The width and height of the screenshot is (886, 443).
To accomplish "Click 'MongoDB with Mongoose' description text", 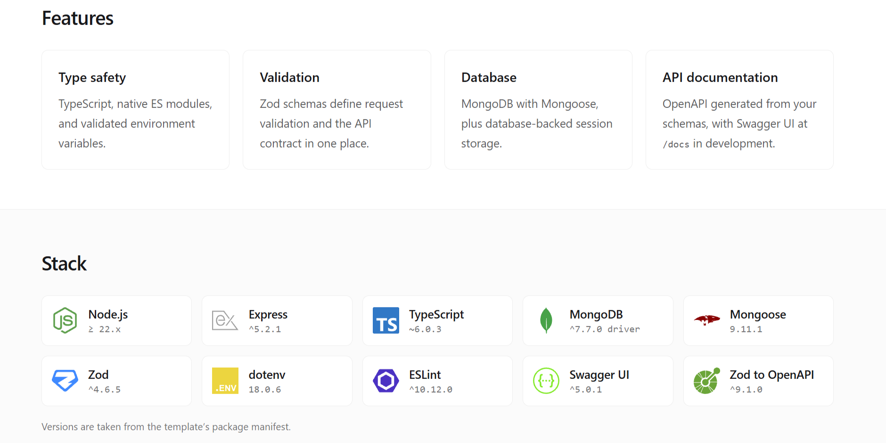I will [x=530, y=104].
